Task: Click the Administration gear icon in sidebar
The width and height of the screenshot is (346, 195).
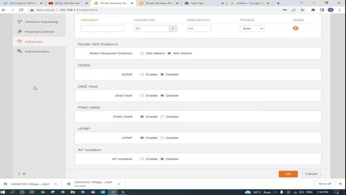Action: [x=19, y=51]
